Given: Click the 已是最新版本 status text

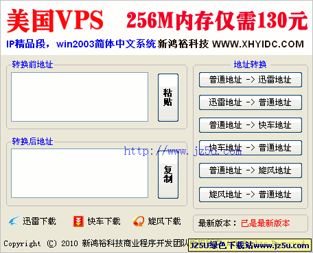Looking at the screenshot, I should point(266,223).
